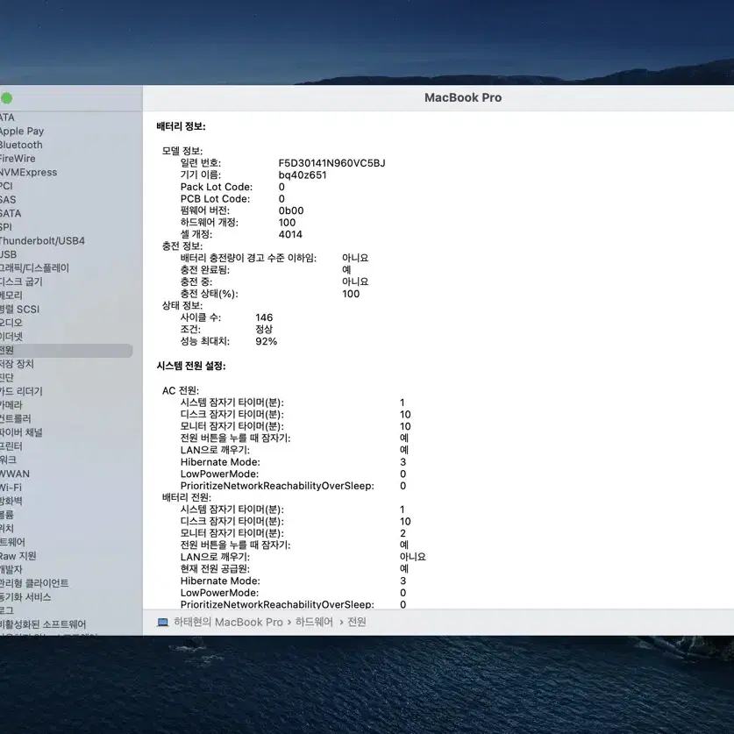The height and width of the screenshot is (734, 734).
Task: Show 그래픽/디스플레이 information
Action: click(34, 267)
